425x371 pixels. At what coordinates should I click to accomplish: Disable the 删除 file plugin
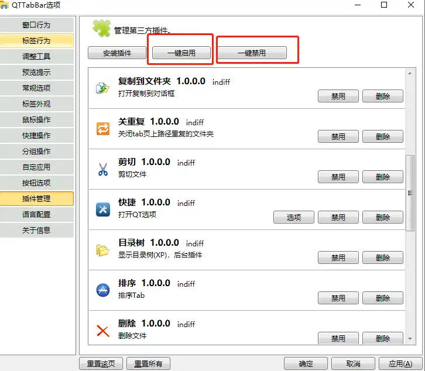338,338
